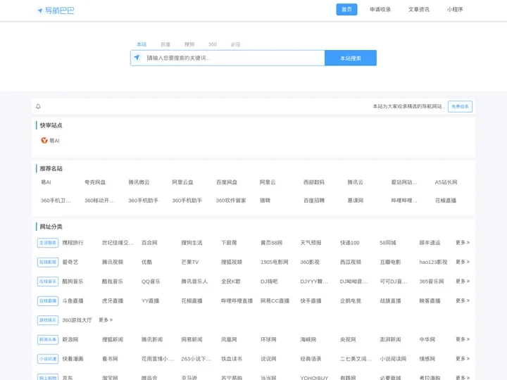Expand 更多 in the 在线影视 row
Screen dimensions: 507x380
point(463,262)
